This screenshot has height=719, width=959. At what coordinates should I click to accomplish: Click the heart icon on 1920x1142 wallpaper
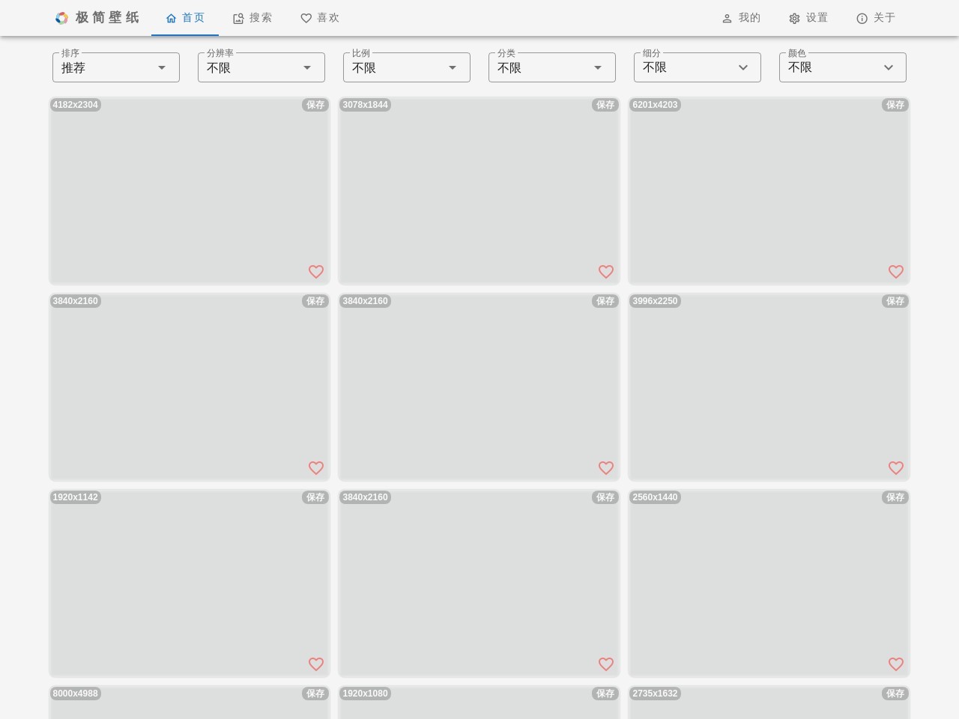[x=316, y=664]
